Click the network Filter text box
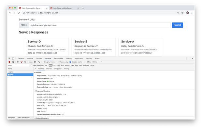This screenshot has height=129, width=202. pyautogui.click(x=19, y=65)
